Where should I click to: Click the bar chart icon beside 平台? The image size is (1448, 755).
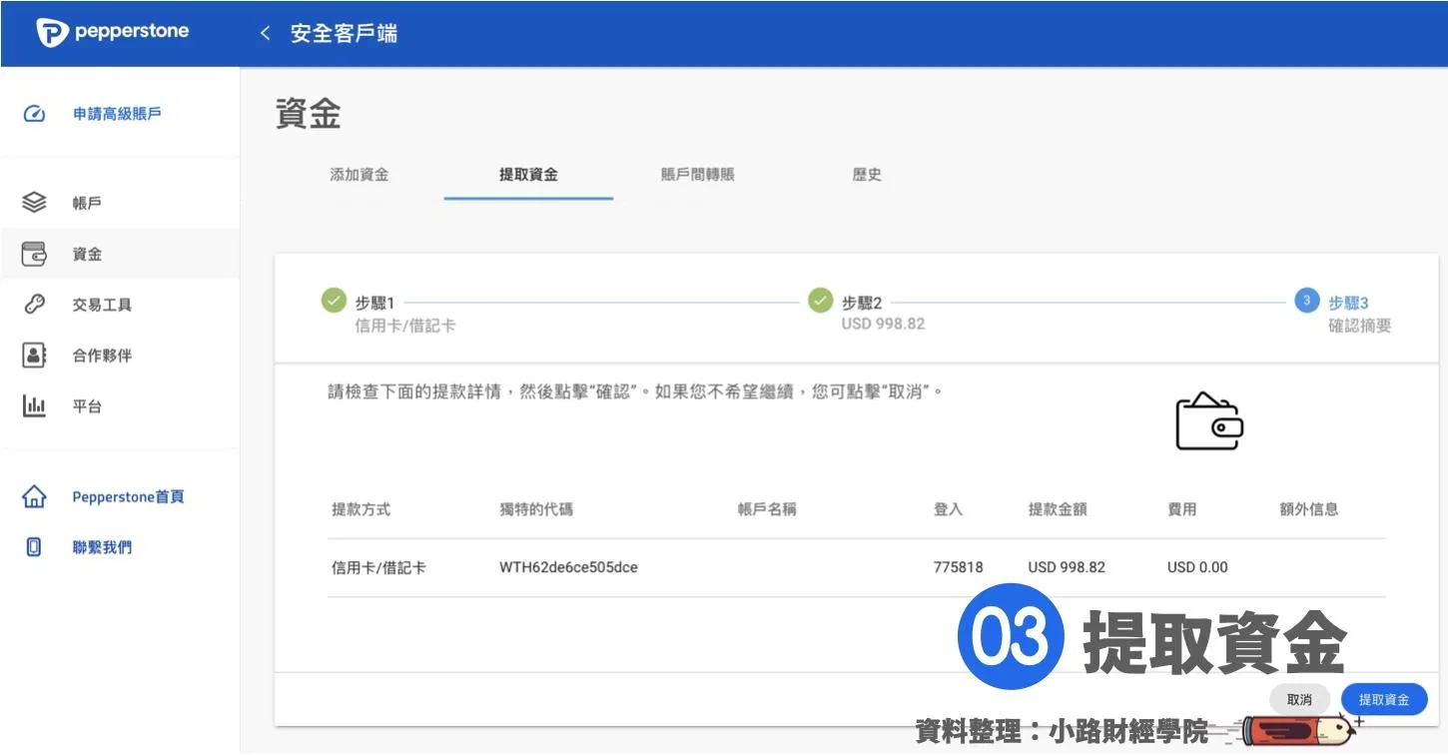[x=34, y=406]
